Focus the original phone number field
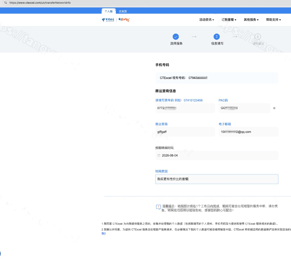291x260 pixels. [x=185, y=108]
